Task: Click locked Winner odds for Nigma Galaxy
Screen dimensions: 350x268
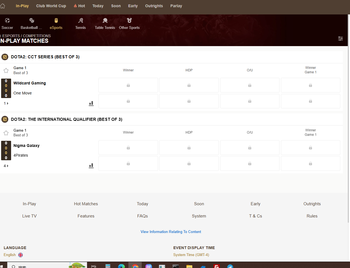Action: 128,147
